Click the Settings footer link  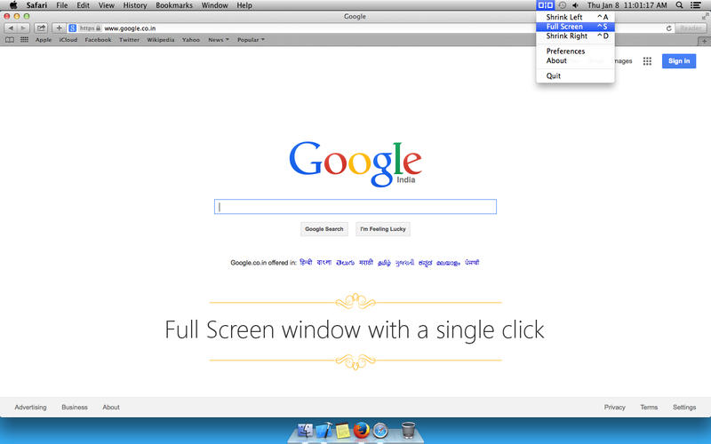[684, 408]
